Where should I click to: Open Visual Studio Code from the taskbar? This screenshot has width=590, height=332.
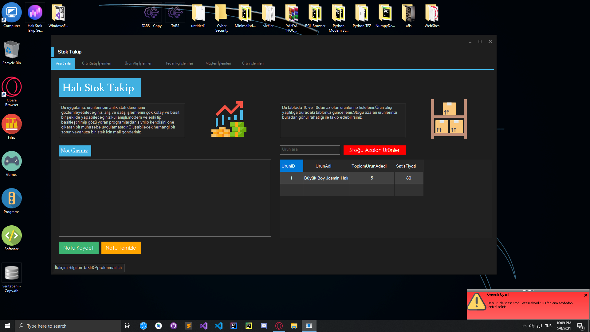pyautogui.click(x=219, y=326)
